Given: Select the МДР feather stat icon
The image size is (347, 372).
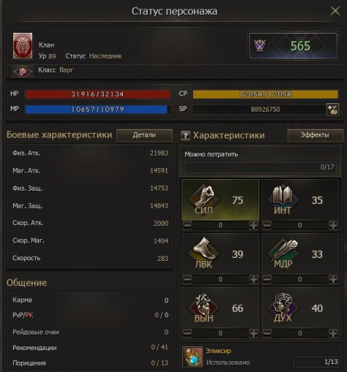Looking at the screenshot, I should coord(283,253).
